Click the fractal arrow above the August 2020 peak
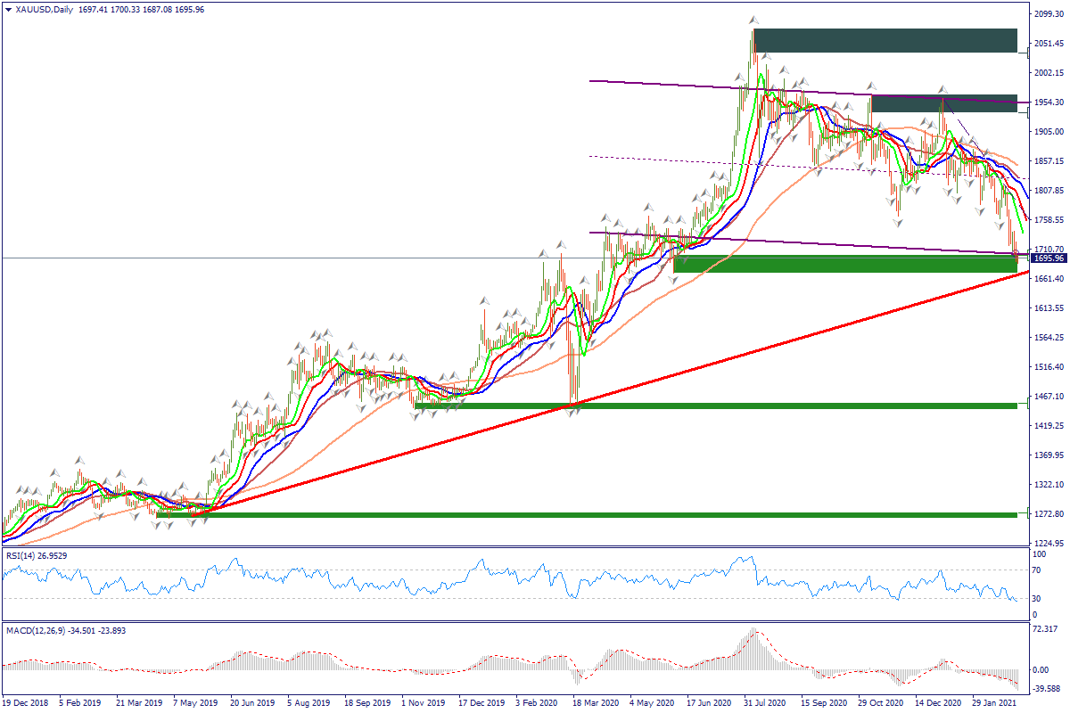This screenshot has height=713, width=1070. (753, 19)
